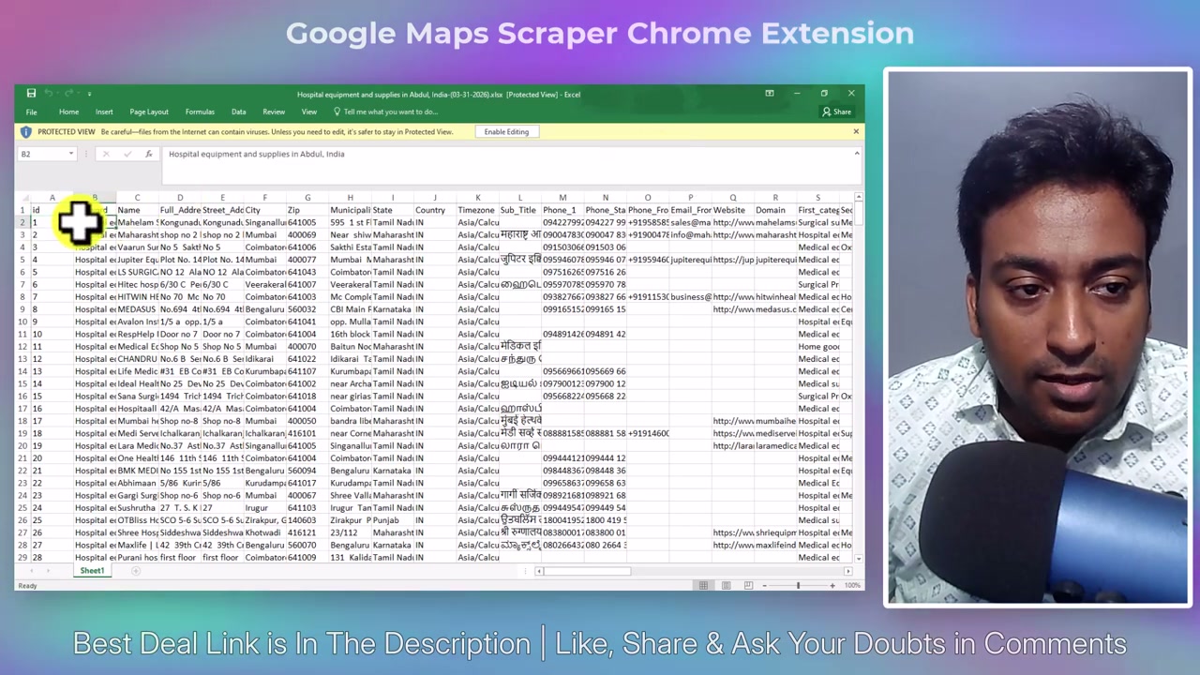Expand the Name Box dropdown arrow
The width and height of the screenshot is (1200, 675).
(x=70, y=154)
